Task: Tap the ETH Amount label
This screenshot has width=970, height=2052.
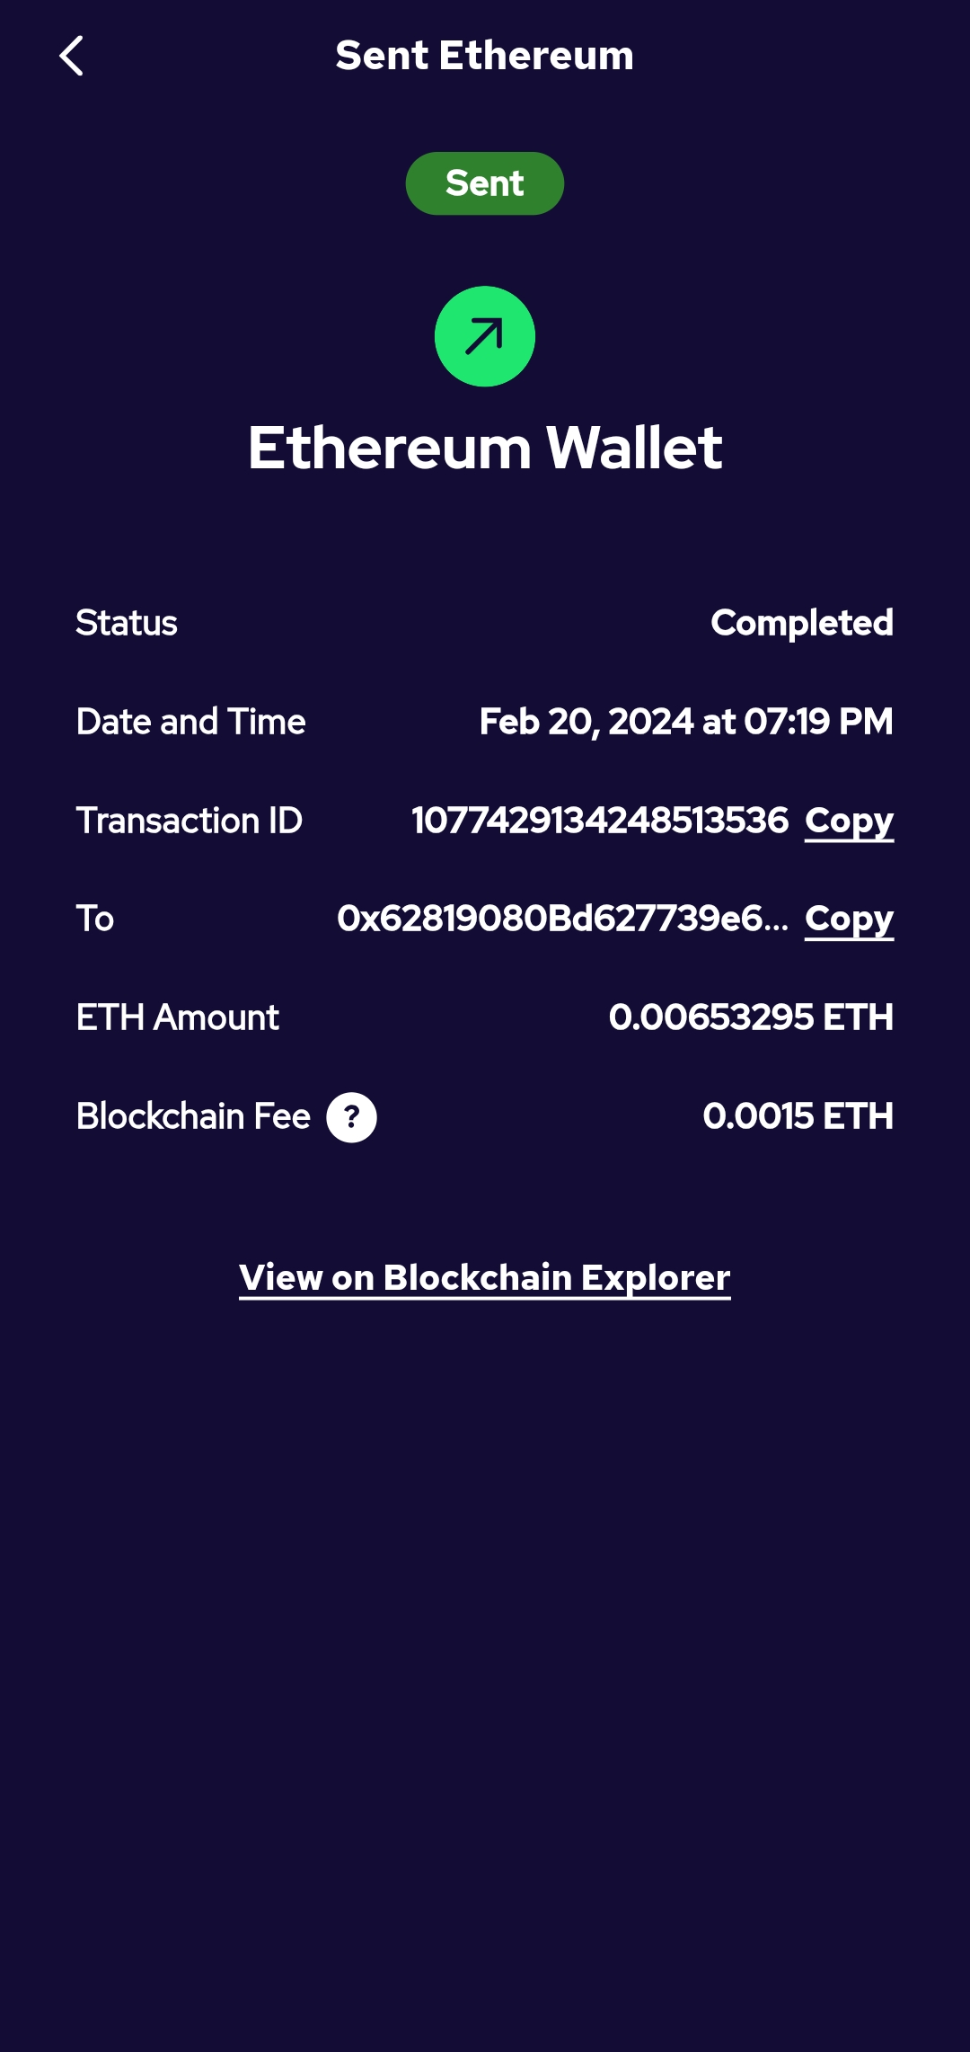Action: coord(178,1017)
